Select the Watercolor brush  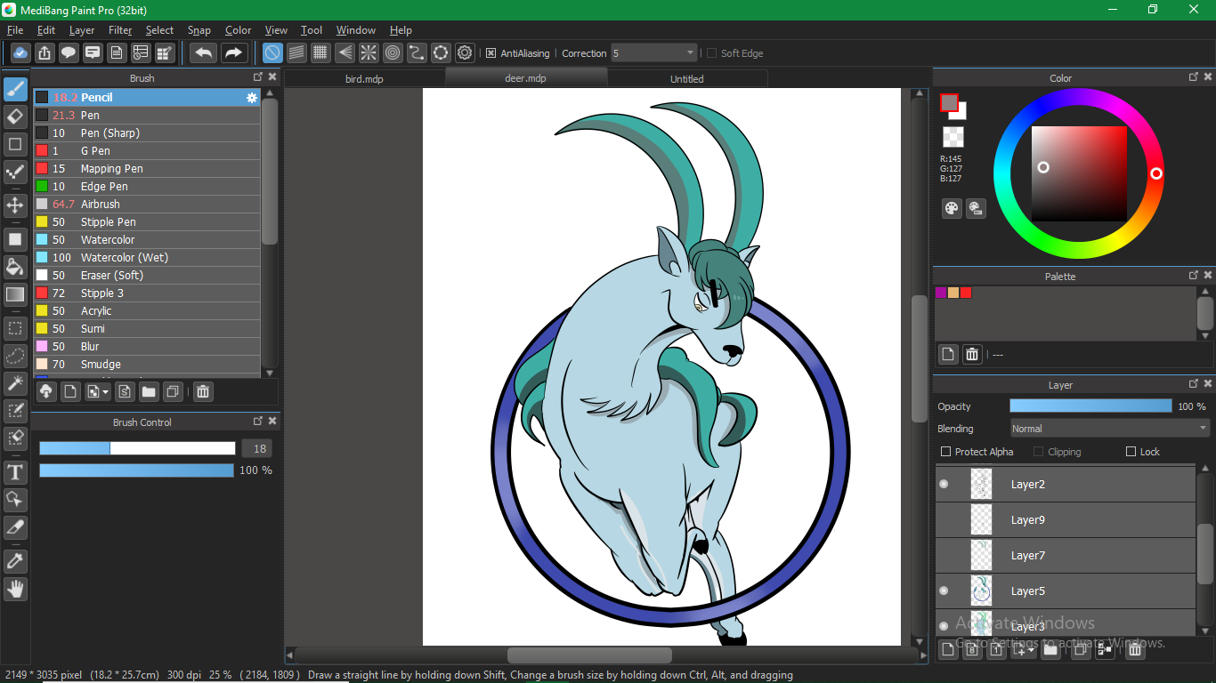[x=107, y=240]
